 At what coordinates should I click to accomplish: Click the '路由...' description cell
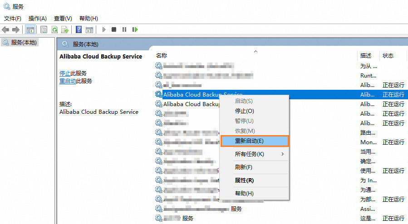click(368, 133)
